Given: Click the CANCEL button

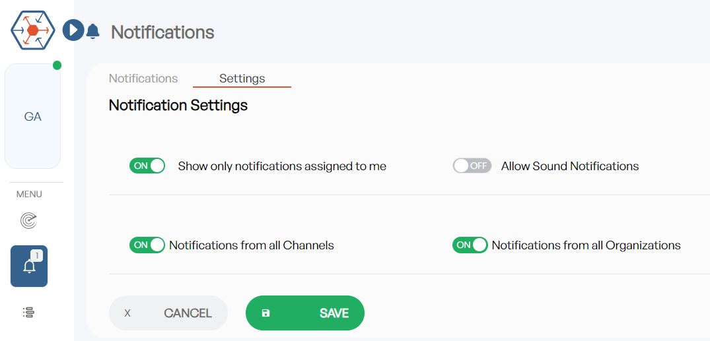Looking at the screenshot, I should click(x=168, y=313).
